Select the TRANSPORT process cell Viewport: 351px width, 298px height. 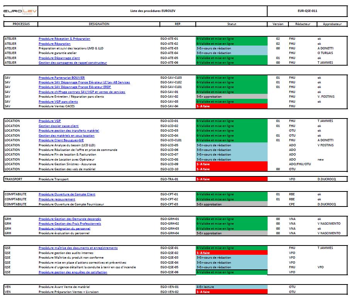coord(14,179)
